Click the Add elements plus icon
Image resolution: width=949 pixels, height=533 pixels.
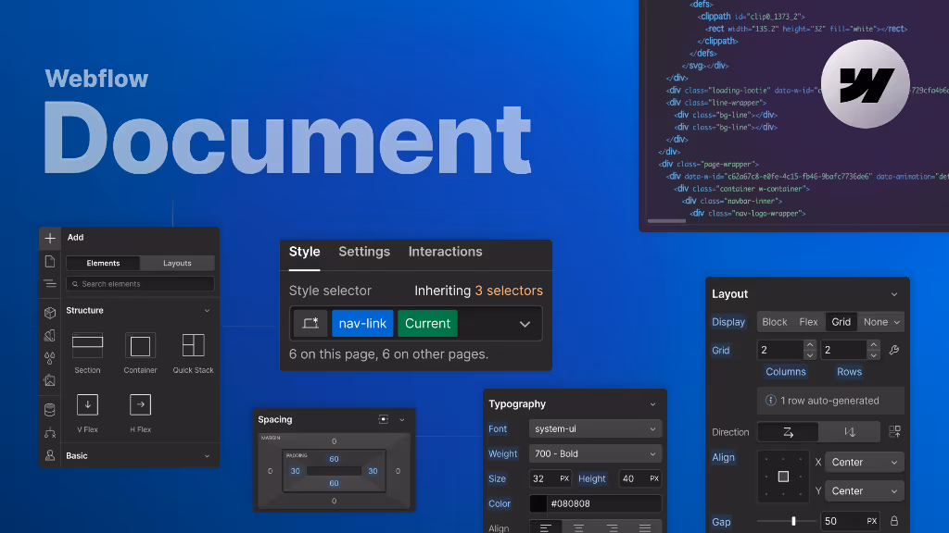tap(50, 238)
